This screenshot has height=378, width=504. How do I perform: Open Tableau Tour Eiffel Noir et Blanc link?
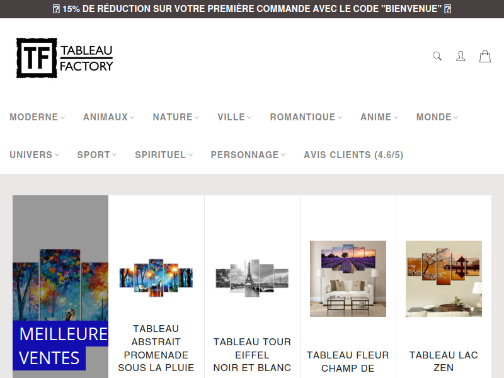click(252, 355)
